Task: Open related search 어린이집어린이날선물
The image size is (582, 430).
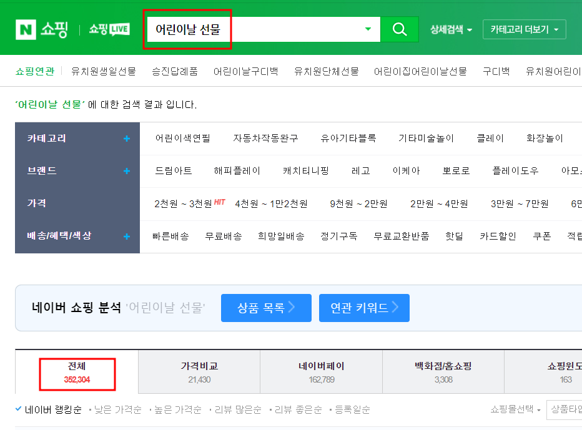Action: pos(420,71)
